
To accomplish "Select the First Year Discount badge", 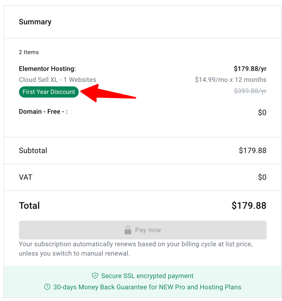I will (48, 92).
